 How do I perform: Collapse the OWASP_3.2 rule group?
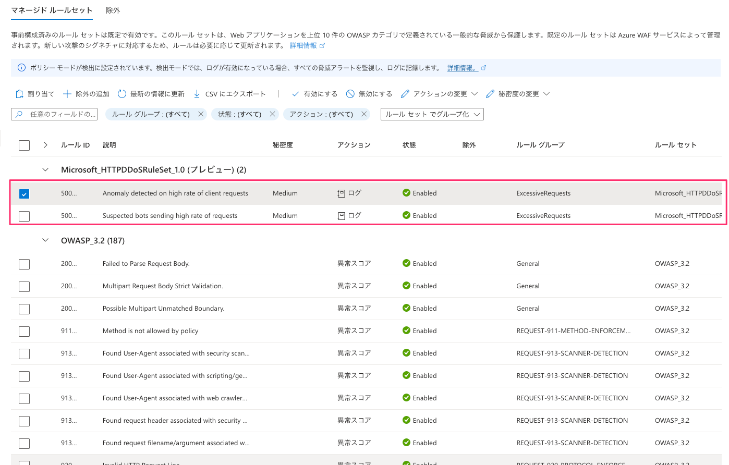(x=45, y=240)
